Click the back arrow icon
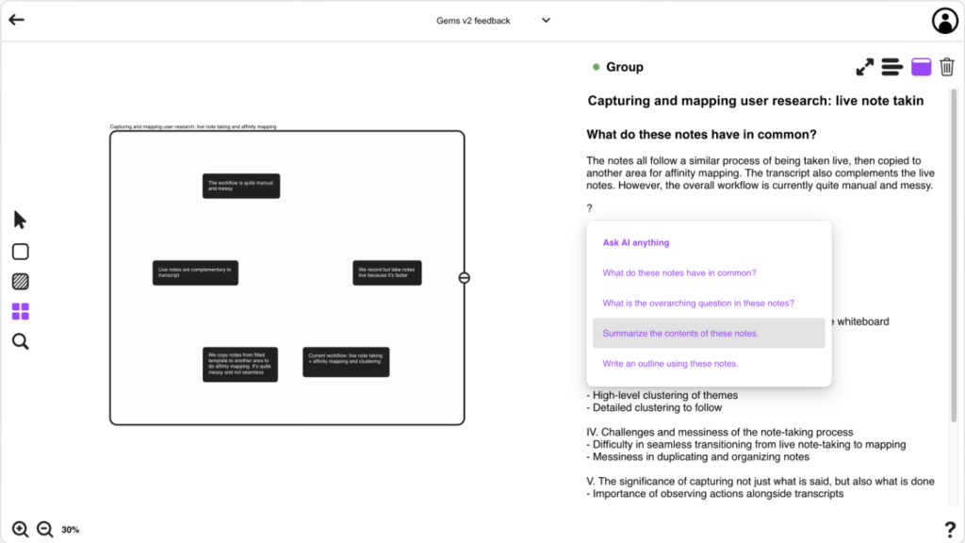Image resolution: width=965 pixels, height=543 pixels. tap(16, 20)
